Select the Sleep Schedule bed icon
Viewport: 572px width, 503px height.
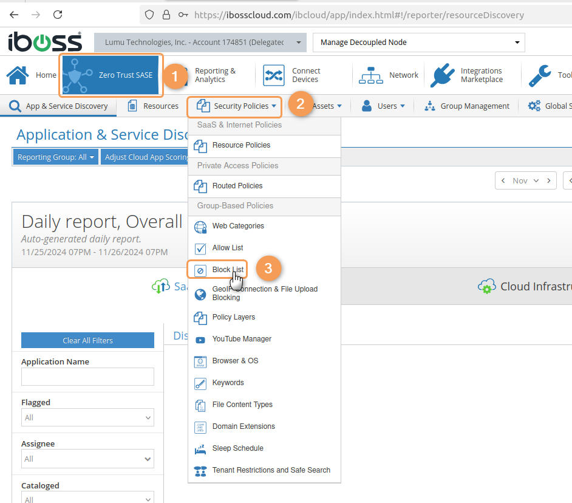click(x=200, y=449)
